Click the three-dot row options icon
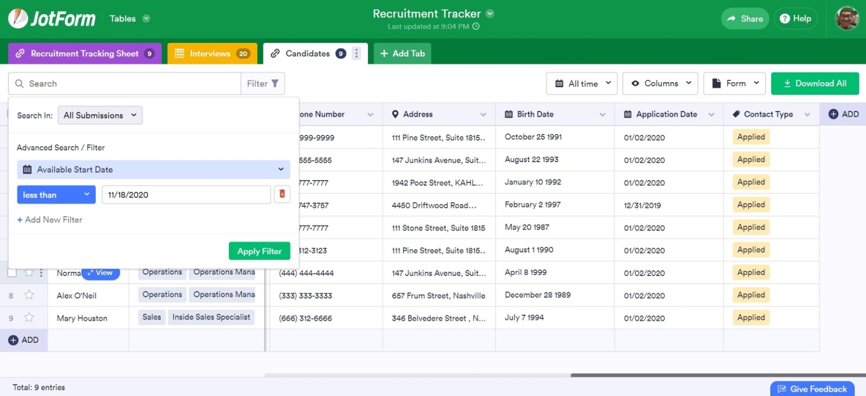Image resolution: width=866 pixels, height=396 pixels. click(42, 273)
